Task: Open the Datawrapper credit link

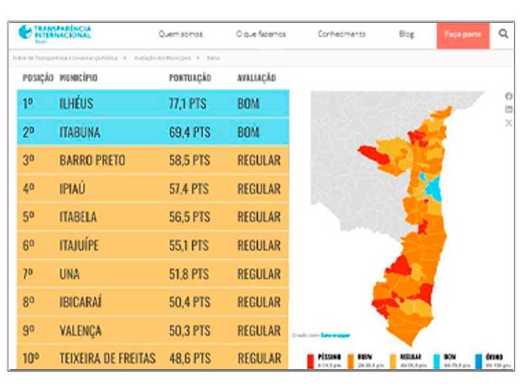Action: click(x=335, y=335)
